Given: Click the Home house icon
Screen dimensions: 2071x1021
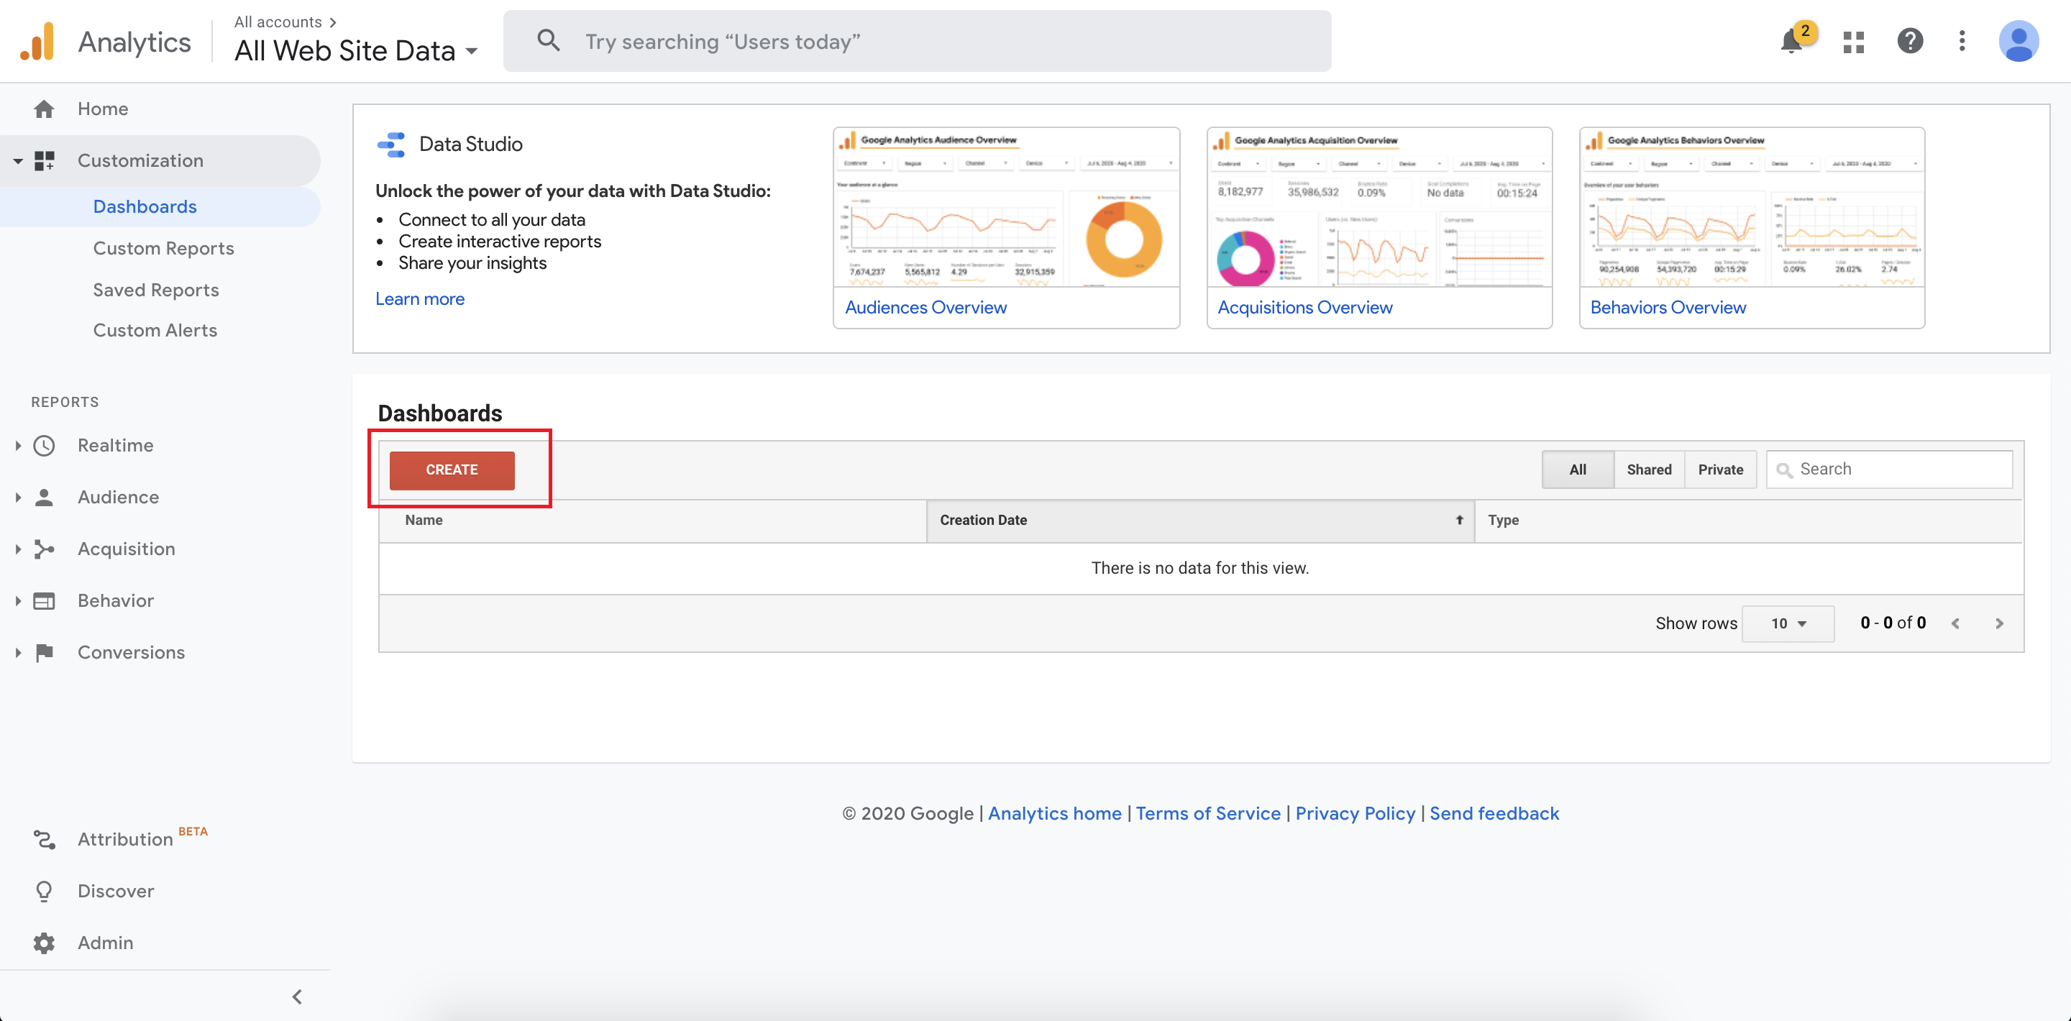Looking at the screenshot, I should point(44,109).
